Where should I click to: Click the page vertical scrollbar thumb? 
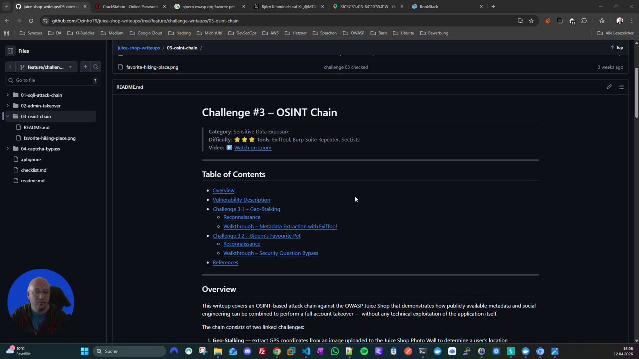637,92
